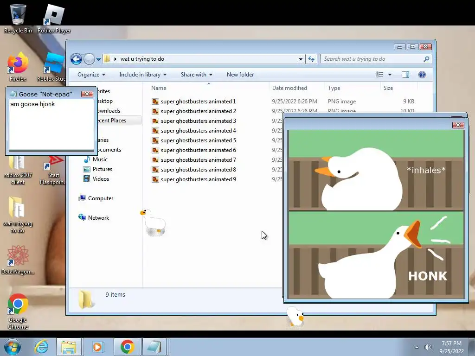This screenshot has height=356, width=475.
Task: Open Windows Media Player in taskbar
Action: (97, 347)
